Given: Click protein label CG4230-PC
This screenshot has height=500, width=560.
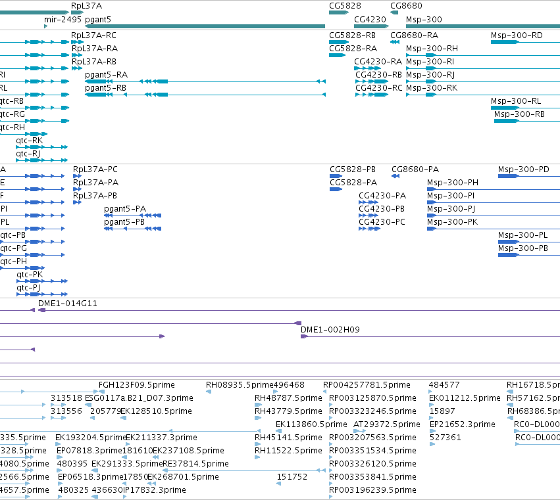Looking at the screenshot, I should (382, 222).
